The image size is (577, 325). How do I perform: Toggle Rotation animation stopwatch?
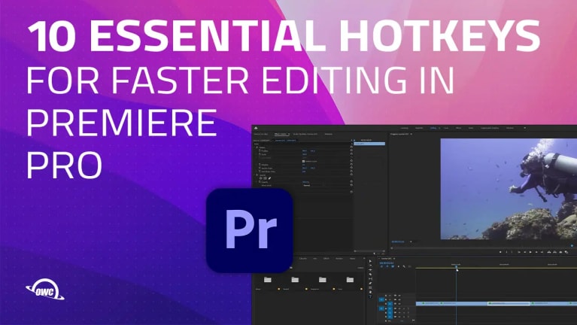260,165
